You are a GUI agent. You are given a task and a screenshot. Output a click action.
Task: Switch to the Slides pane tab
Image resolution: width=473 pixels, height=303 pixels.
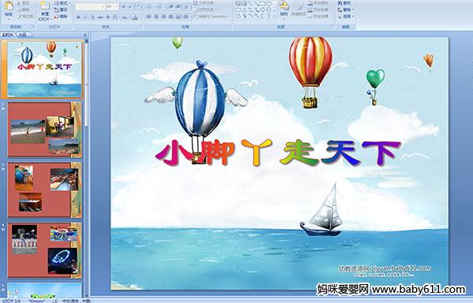[x=8, y=35]
